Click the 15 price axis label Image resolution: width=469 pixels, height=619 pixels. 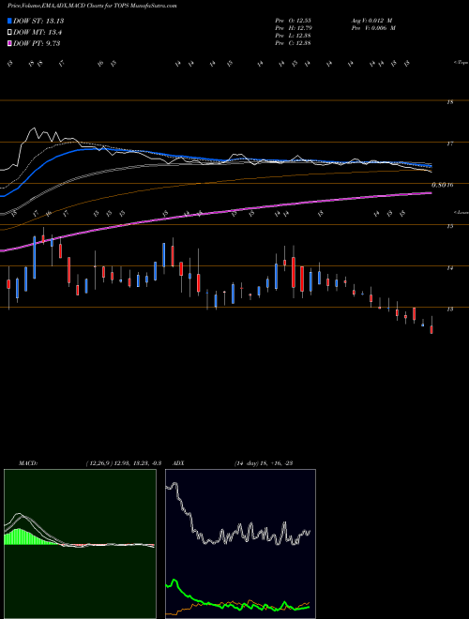449,226
